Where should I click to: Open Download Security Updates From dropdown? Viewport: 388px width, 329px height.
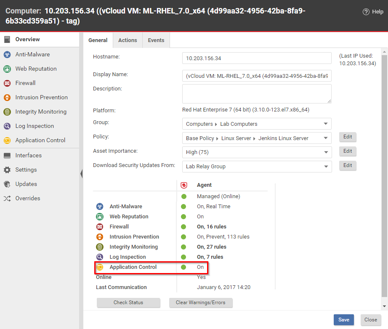tap(257, 167)
